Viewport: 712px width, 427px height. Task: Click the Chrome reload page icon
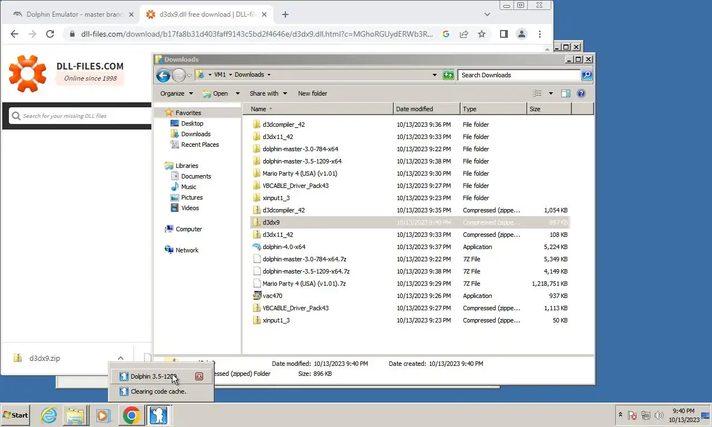tap(50, 34)
